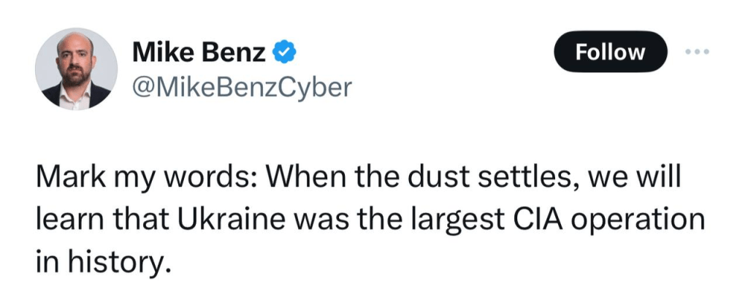Open the three-dot more options menu

tap(697, 53)
